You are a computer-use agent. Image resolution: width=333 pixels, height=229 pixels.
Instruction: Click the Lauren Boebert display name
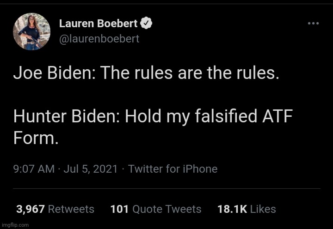click(98, 24)
